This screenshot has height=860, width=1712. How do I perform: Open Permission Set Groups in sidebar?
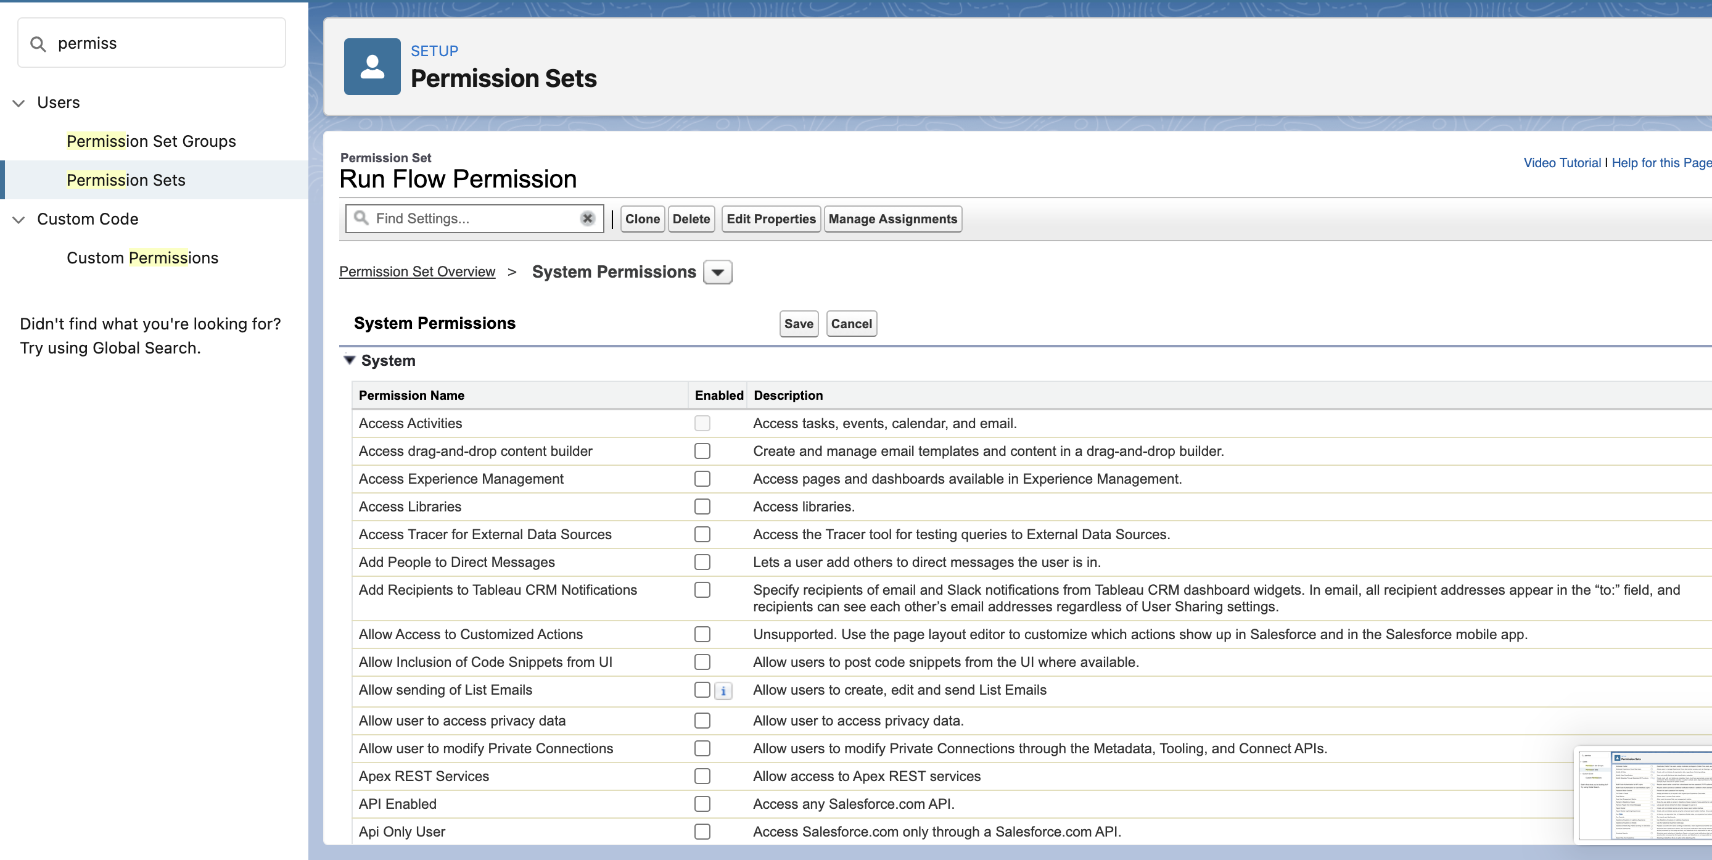coord(151,141)
